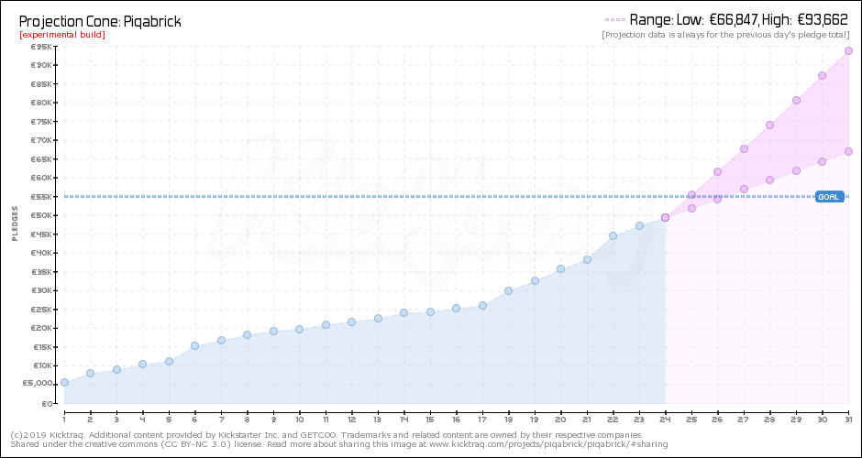The image size is (862, 458).
Task: Click the blue data point for day 22
Action: [x=613, y=236]
